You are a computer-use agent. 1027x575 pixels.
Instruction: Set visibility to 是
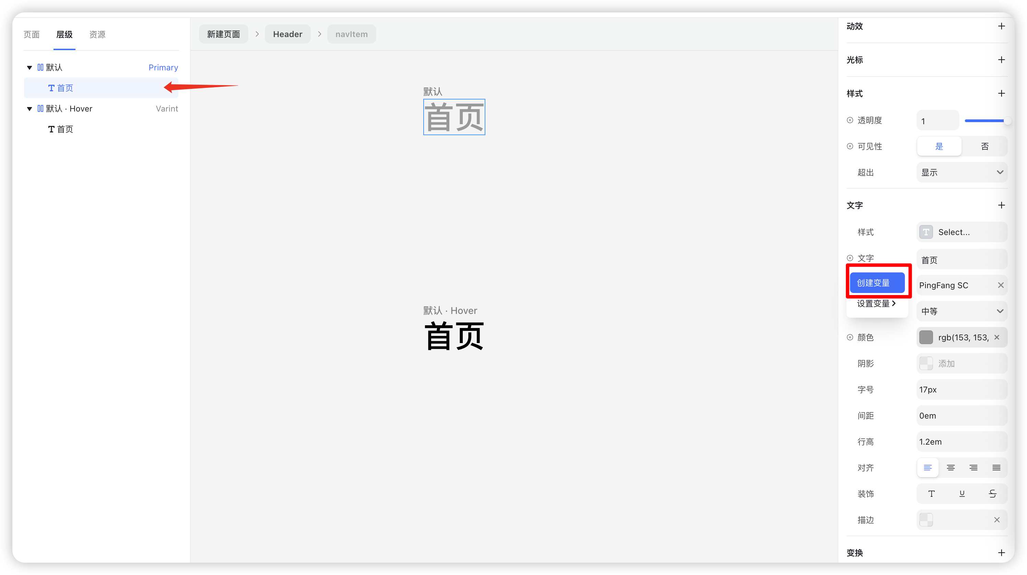[939, 146]
